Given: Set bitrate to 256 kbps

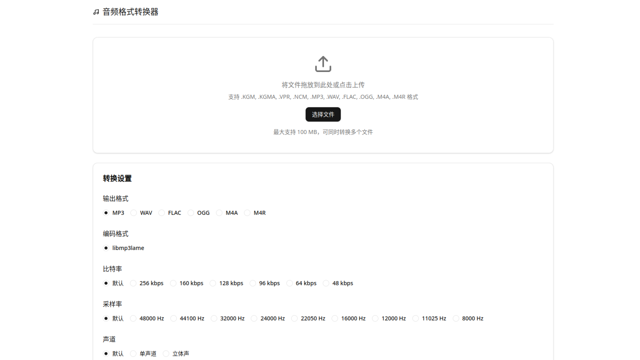Looking at the screenshot, I should tap(133, 283).
